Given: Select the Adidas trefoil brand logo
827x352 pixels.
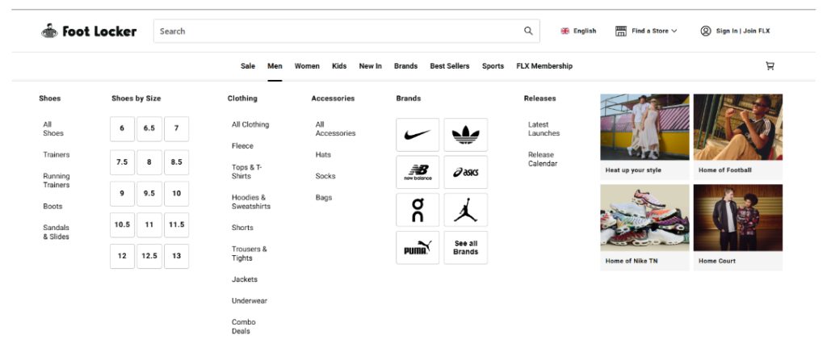Looking at the screenshot, I should 465,135.
